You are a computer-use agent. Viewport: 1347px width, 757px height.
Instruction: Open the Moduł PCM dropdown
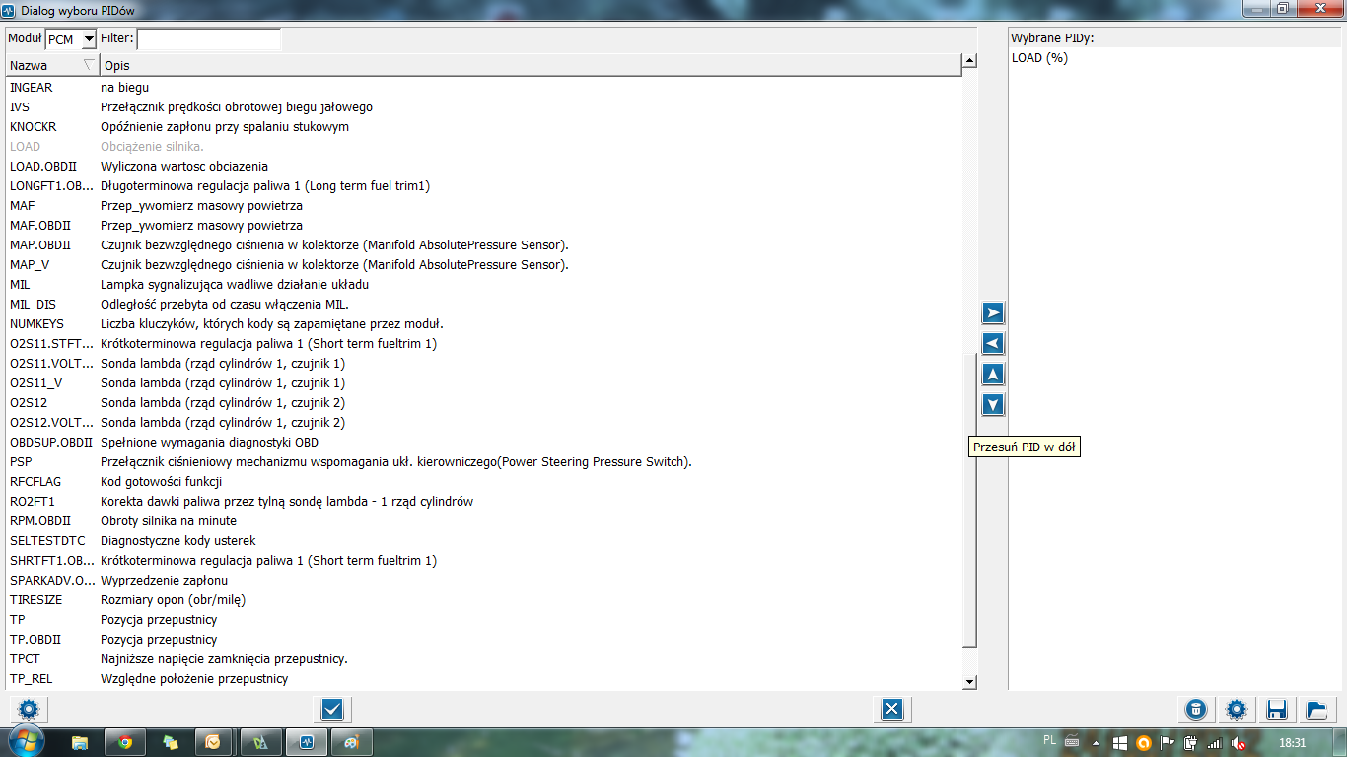(88, 39)
